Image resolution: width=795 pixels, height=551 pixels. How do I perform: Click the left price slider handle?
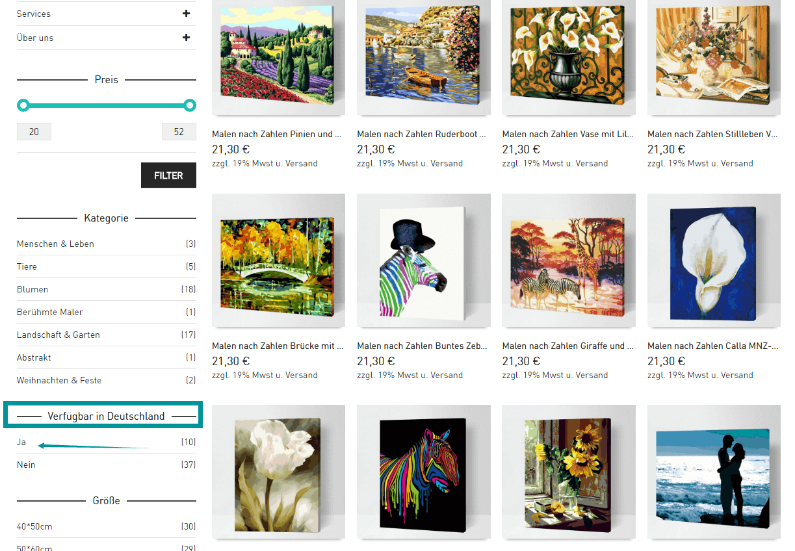point(23,105)
